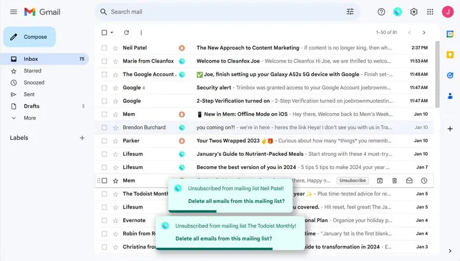Viewport: 460px width, 261px height.
Task: Star the Brendon Burchard email
Action: (x=116, y=128)
